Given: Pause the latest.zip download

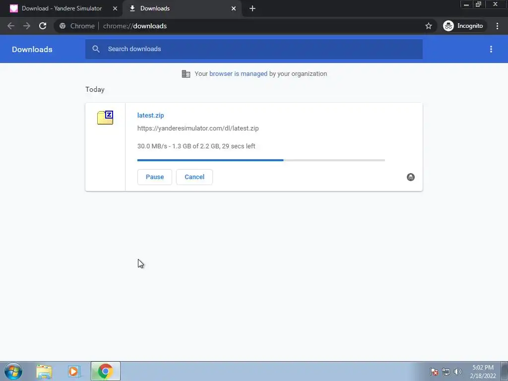Looking at the screenshot, I should (155, 177).
